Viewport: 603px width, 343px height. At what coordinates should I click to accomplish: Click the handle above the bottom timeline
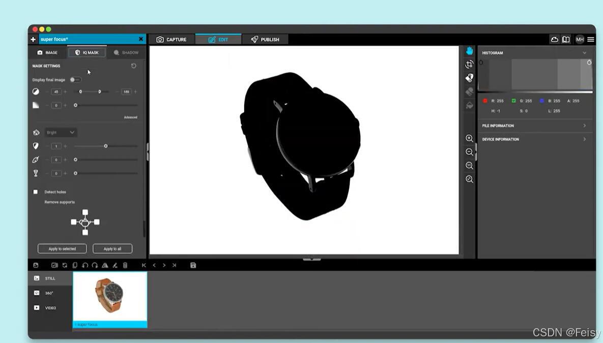pyautogui.click(x=311, y=259)
